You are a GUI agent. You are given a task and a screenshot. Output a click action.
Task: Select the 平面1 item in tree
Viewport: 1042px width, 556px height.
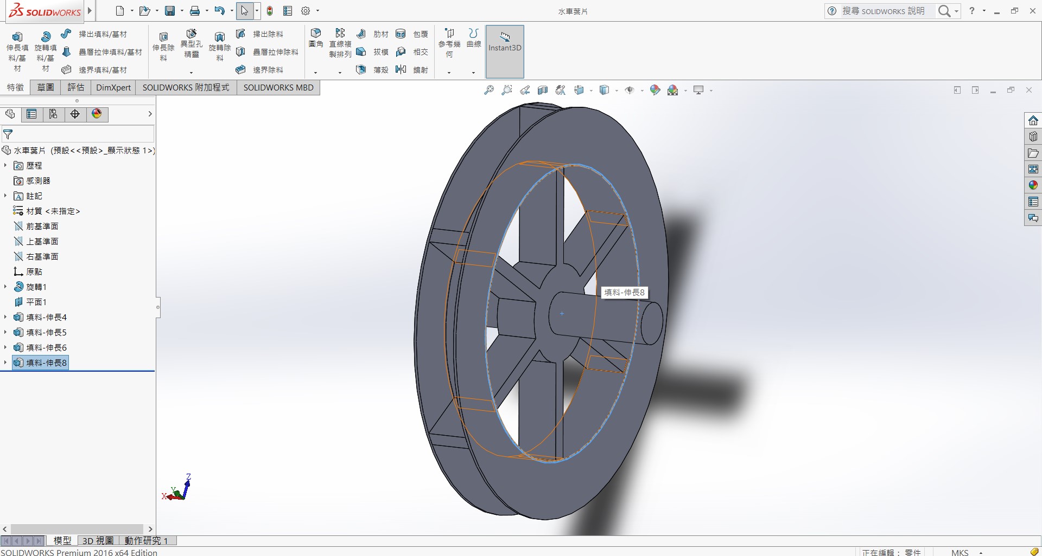pyautogui.click(x=30, y=302)
